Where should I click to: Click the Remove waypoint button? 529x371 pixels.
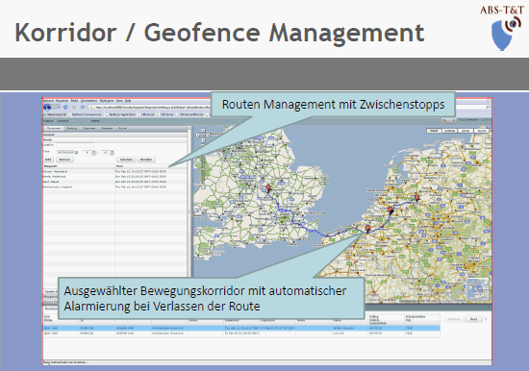64,160
